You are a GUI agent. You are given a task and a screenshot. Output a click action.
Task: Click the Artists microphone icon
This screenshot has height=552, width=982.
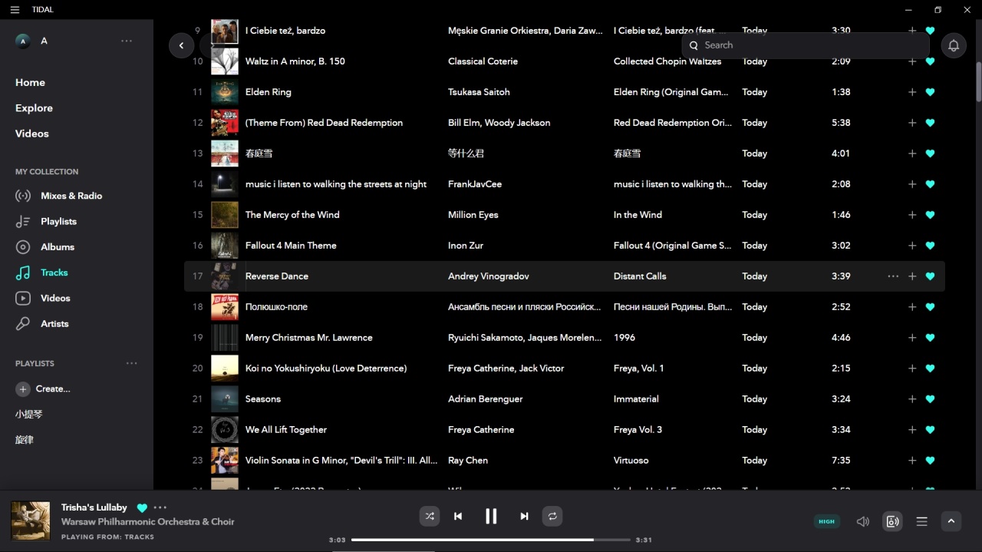(24, 324)
